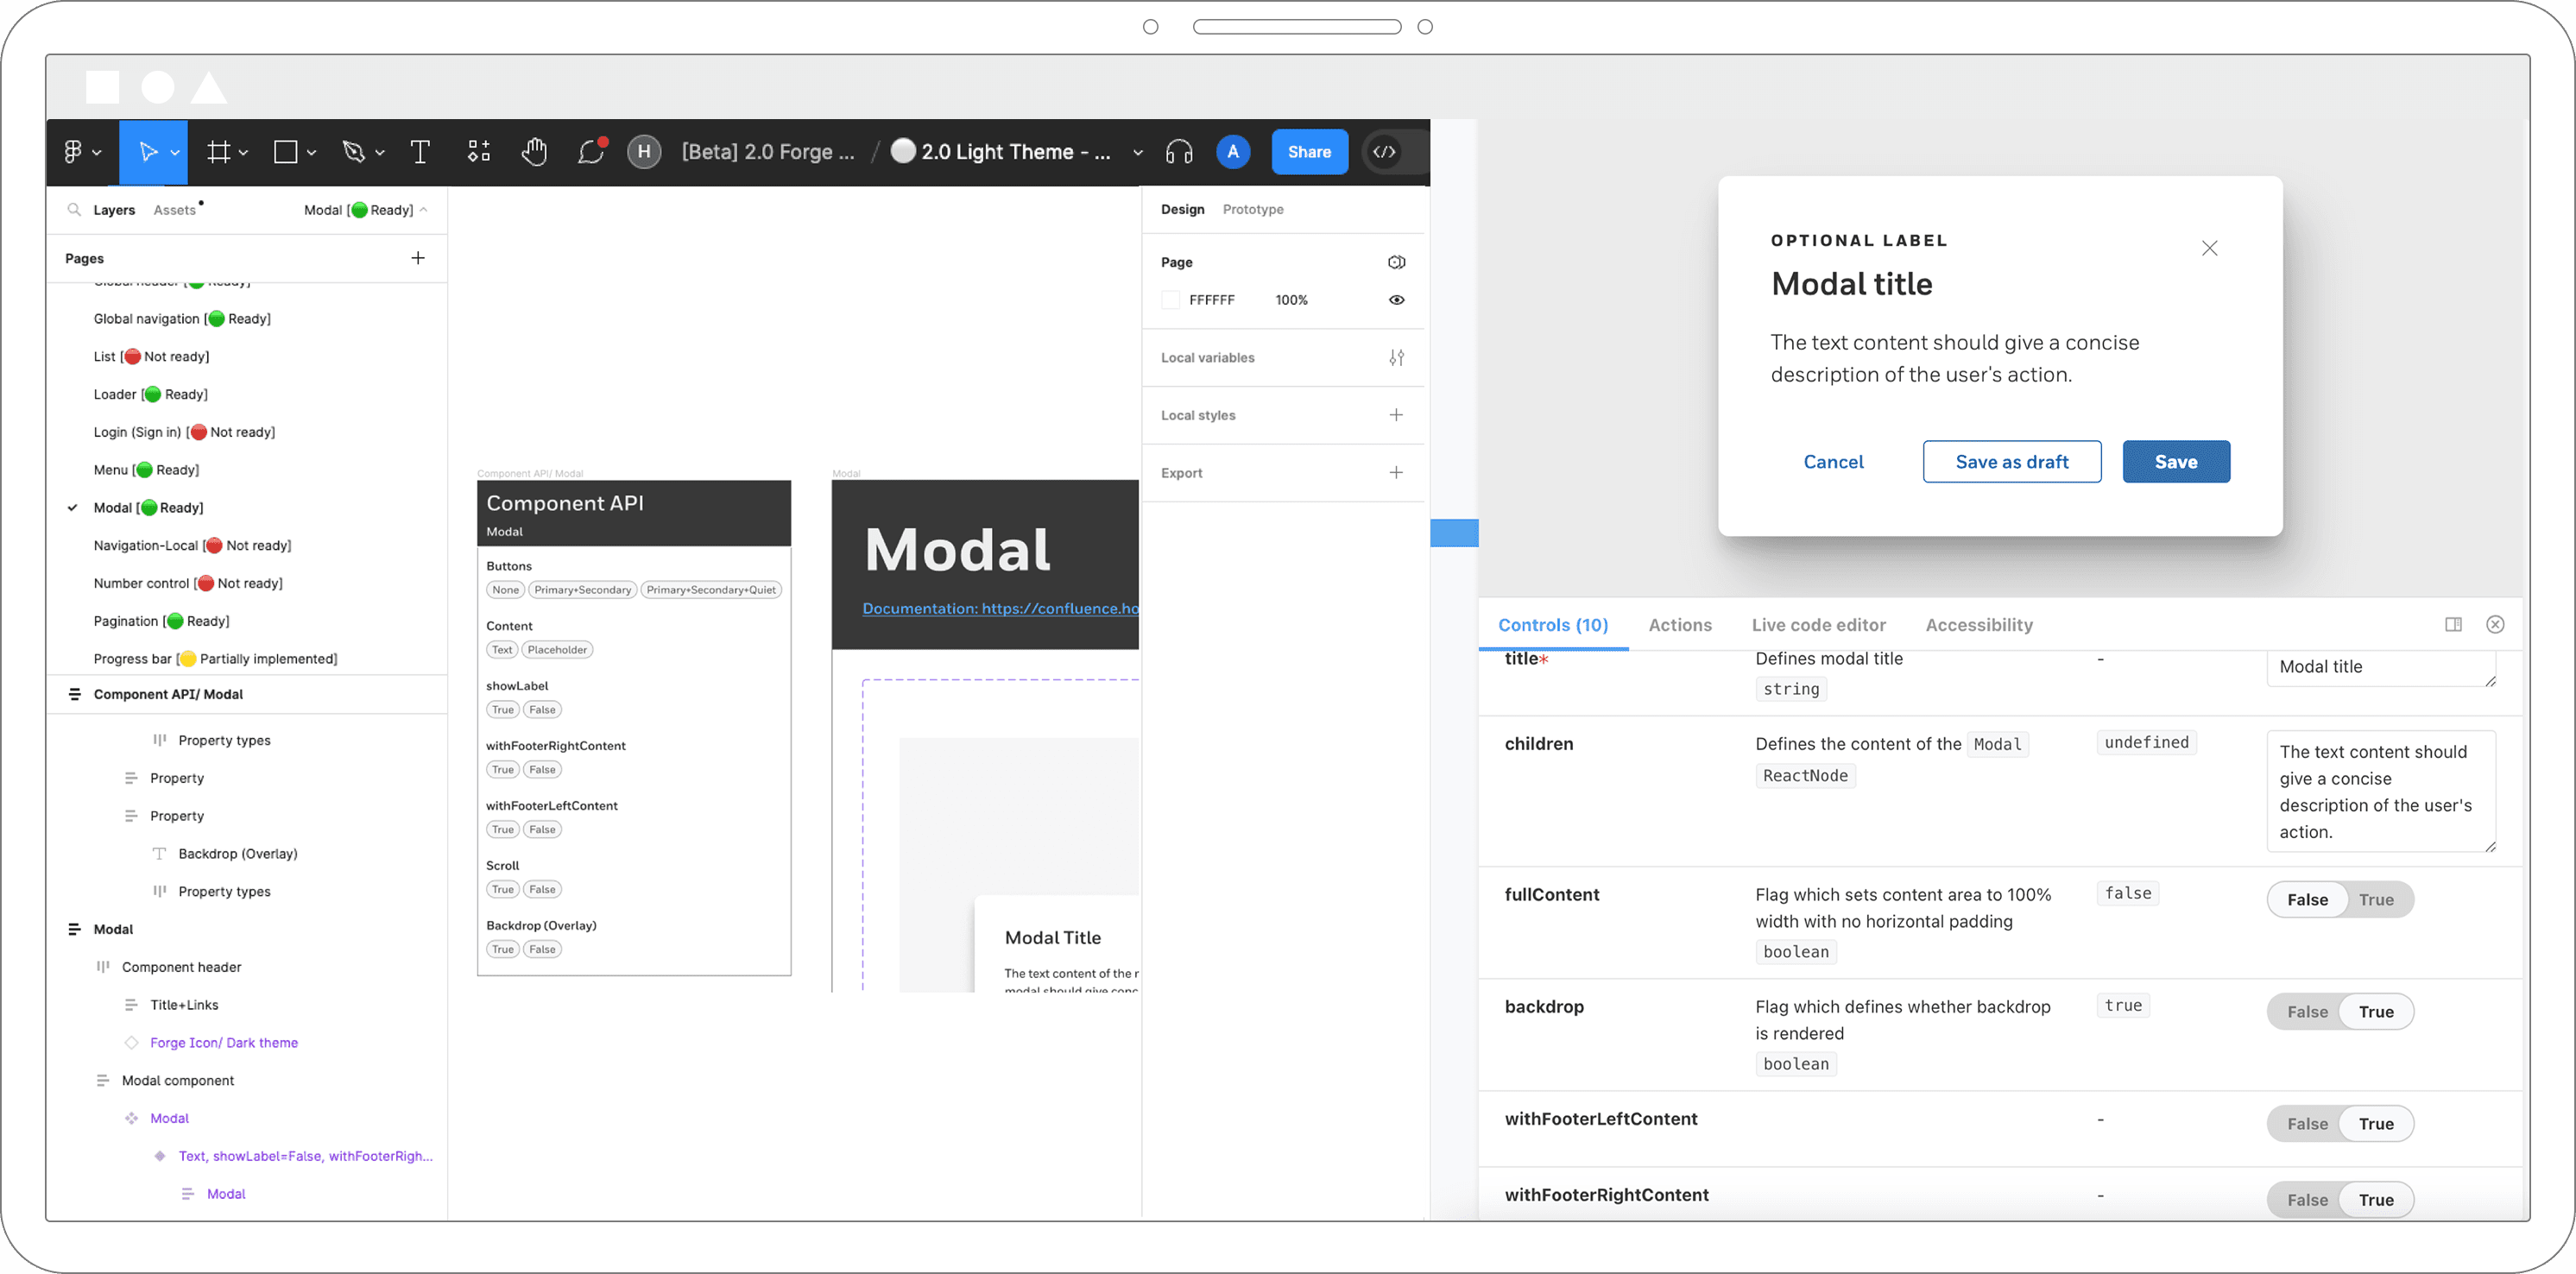Screen dimensions: 2576x1274
Task: Select the Pen tool
Action: 353,152
